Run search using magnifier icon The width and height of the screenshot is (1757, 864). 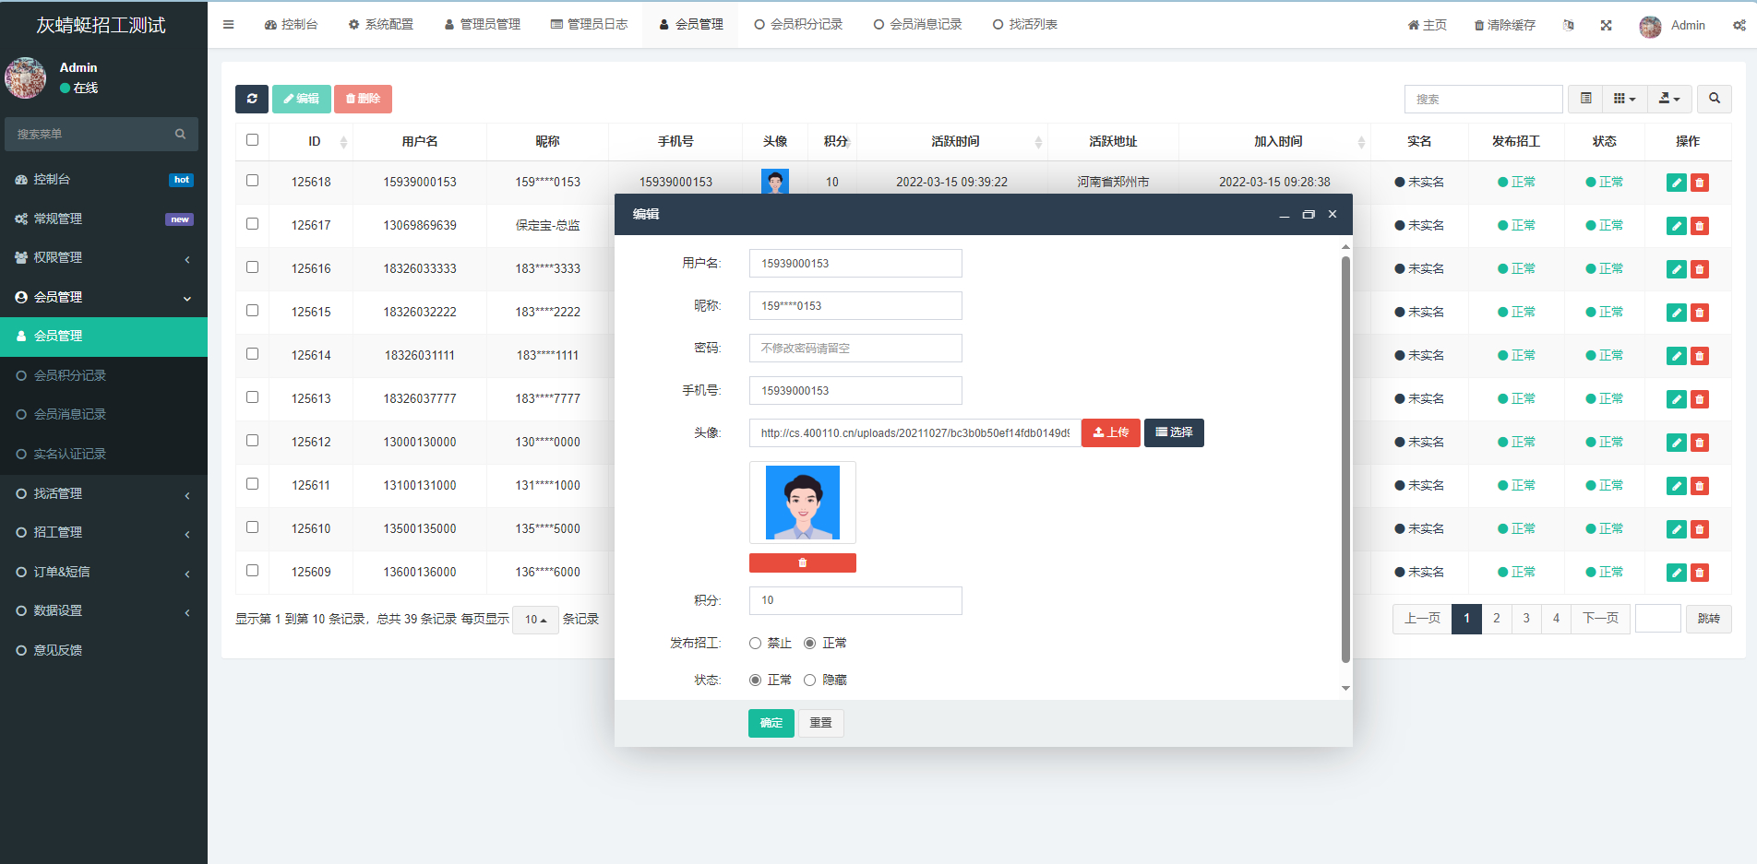click(x=1715, y=99)
